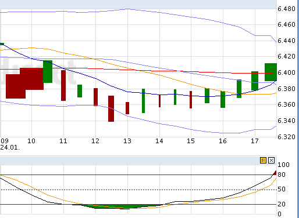Click the 16 hour label on time axis
Screen dimensions: 299x218
point(223,141)
